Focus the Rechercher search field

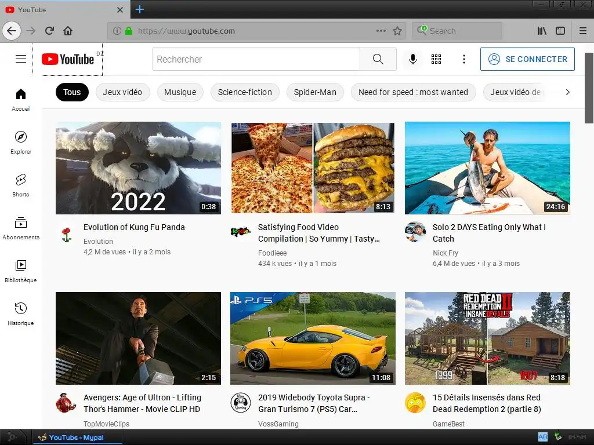pos(256,59)
